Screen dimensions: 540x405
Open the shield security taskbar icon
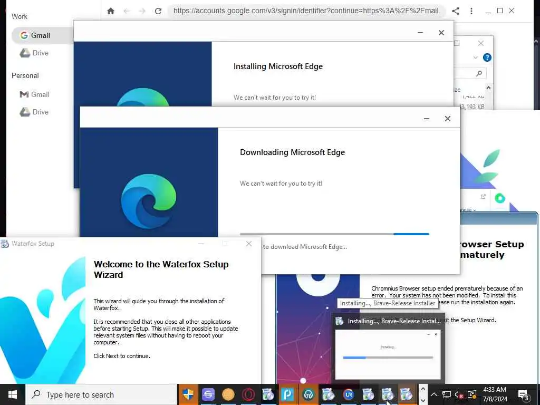point(188,394)
